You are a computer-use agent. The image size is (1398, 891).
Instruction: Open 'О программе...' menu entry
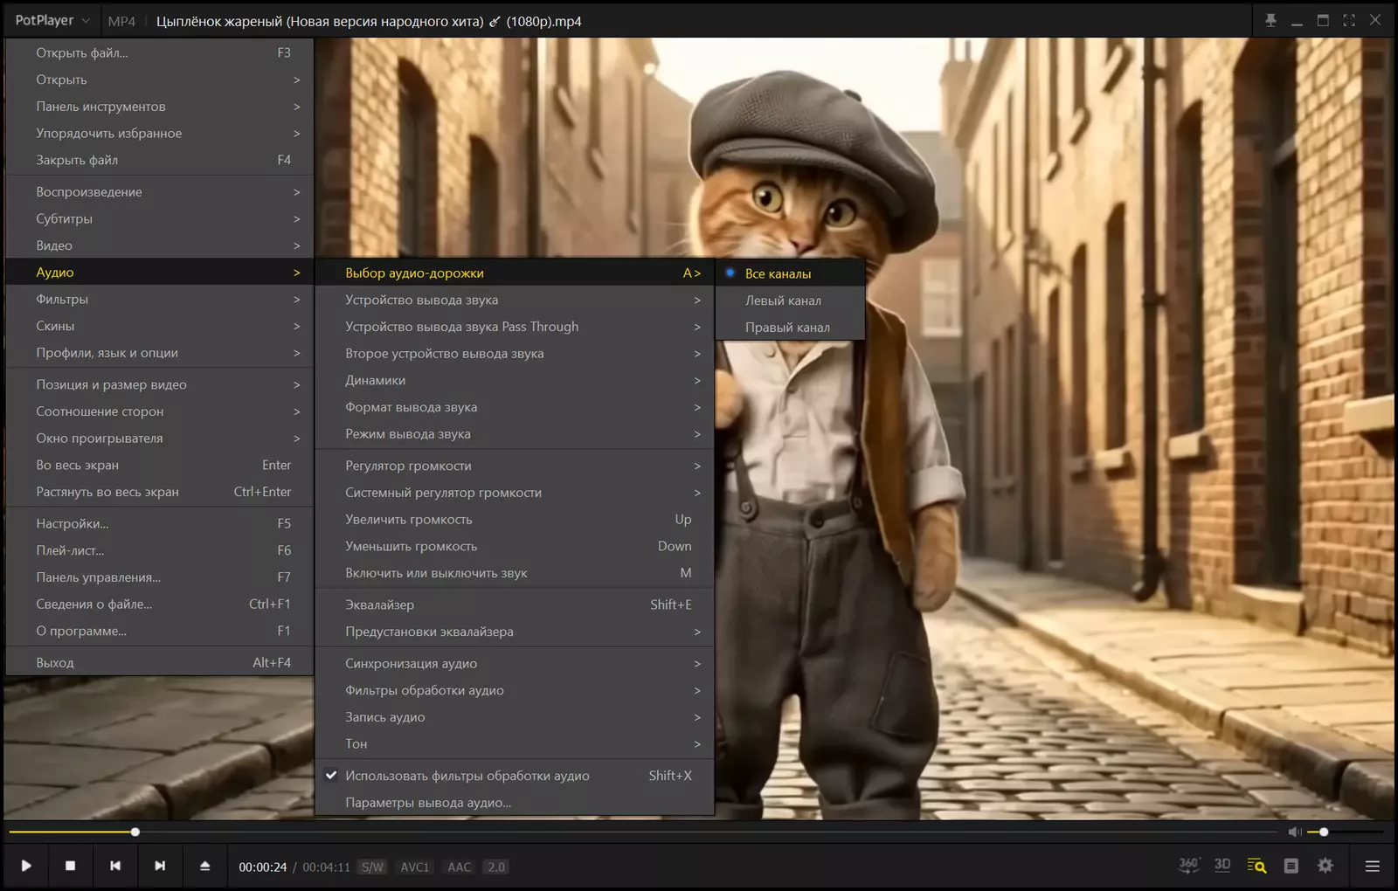(160, 631)
